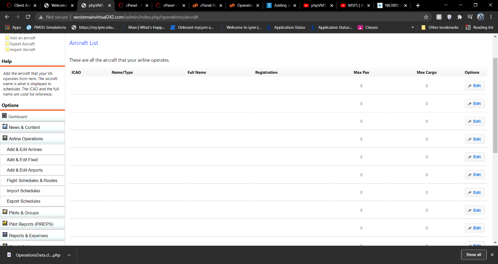
Task: Click the ICAO column header
Action: 76,73
